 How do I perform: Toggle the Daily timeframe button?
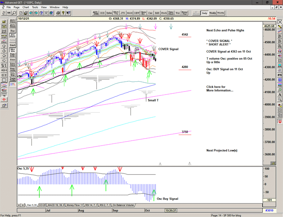[x=205, y=13]
